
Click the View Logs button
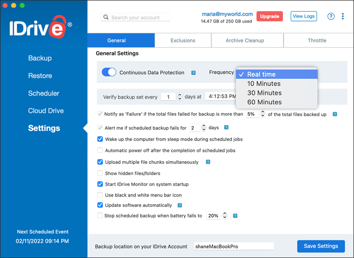pos(304,16)
